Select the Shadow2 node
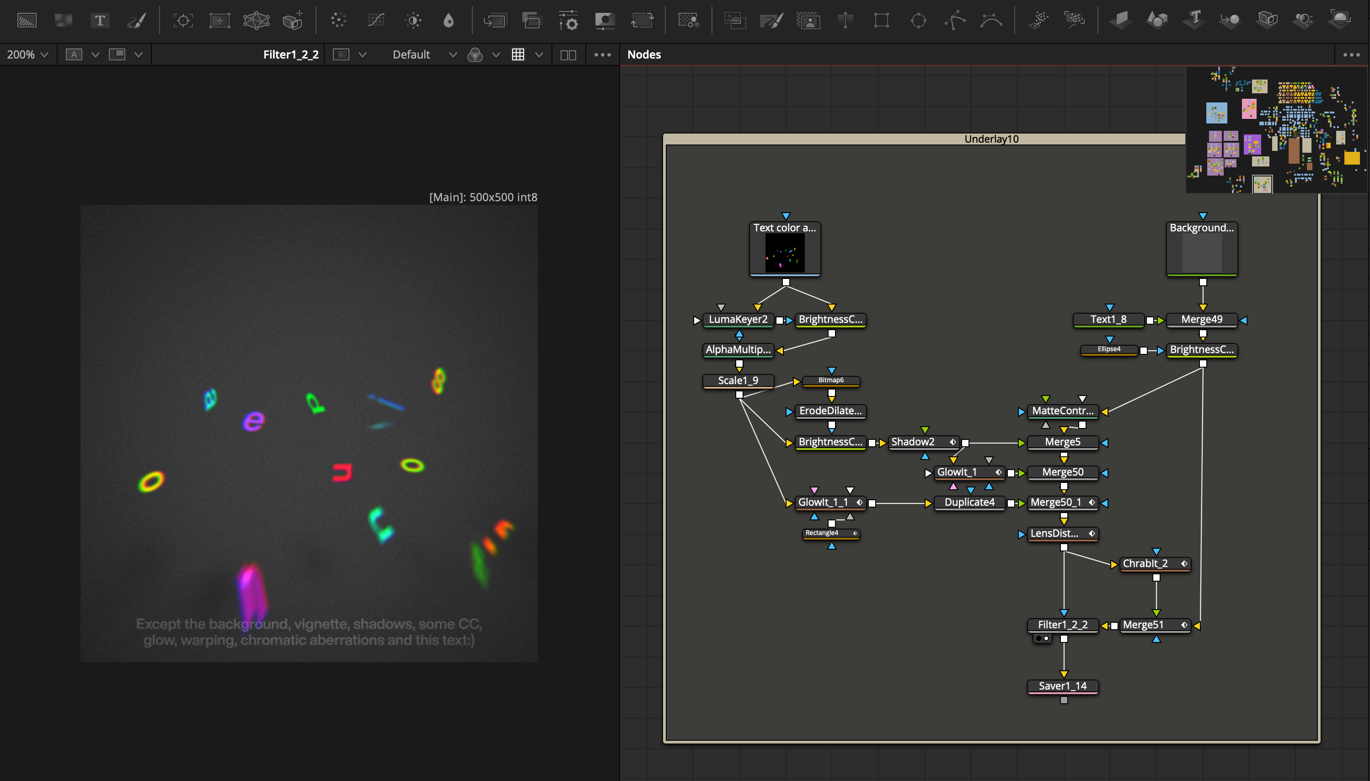The width and height of the screenshot is (1370, 781). [924, 442]
